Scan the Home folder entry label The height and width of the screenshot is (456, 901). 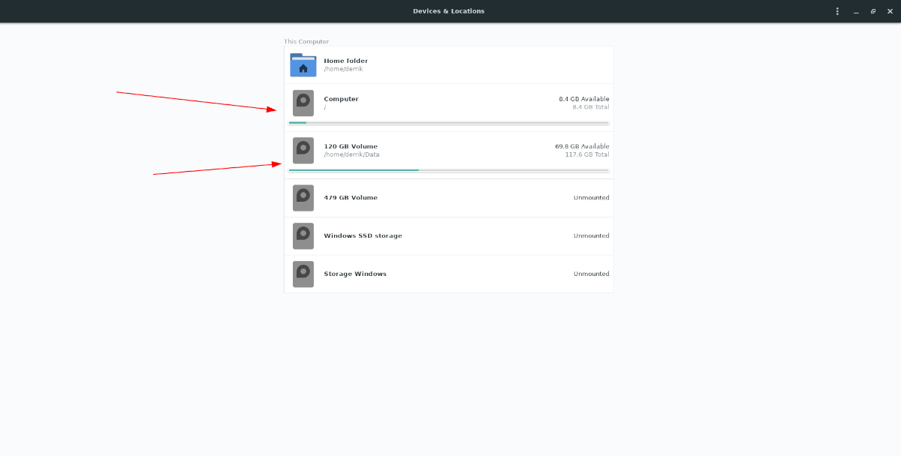pos(345,61)
